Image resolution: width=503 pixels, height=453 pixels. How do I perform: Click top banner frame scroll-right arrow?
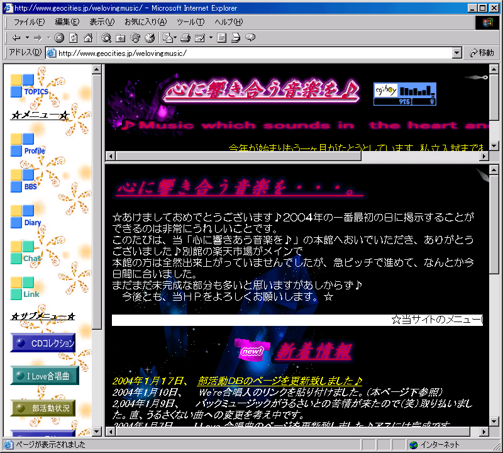pyautogui.click(x=484, y=157)
